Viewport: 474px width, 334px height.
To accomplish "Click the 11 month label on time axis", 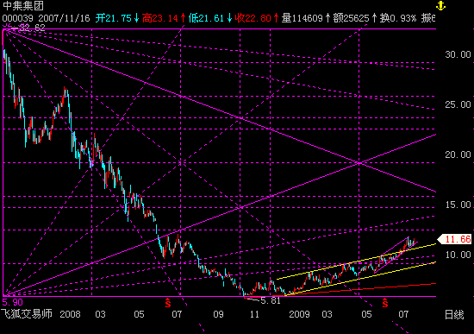I will 254,314.
